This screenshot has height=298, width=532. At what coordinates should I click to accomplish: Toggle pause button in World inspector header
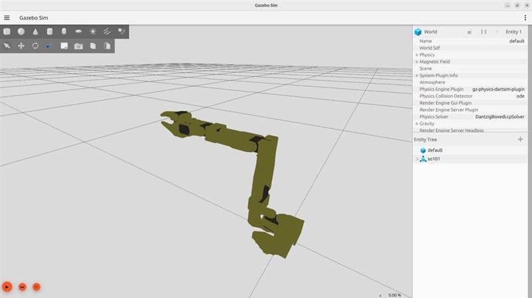483,32
